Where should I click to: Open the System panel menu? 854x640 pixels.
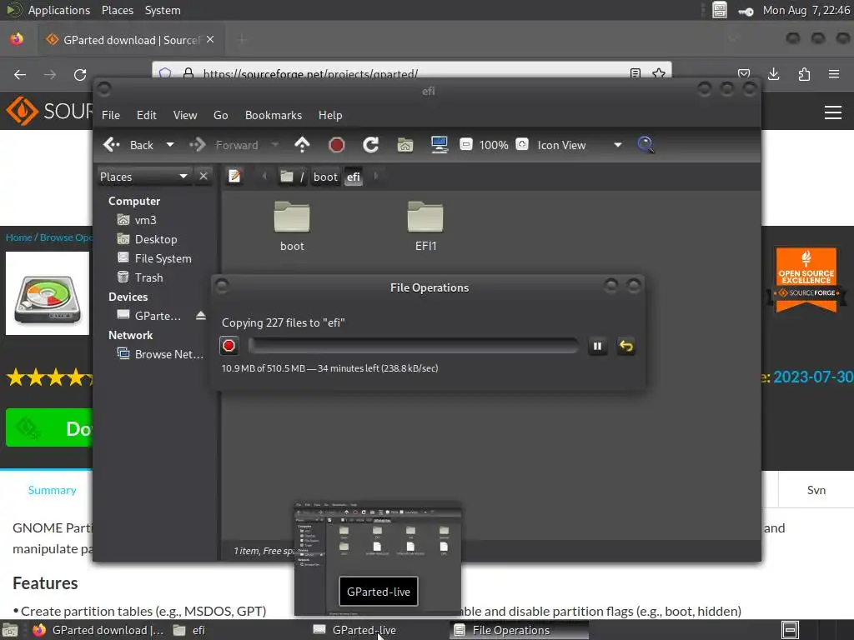pos(163,10)
